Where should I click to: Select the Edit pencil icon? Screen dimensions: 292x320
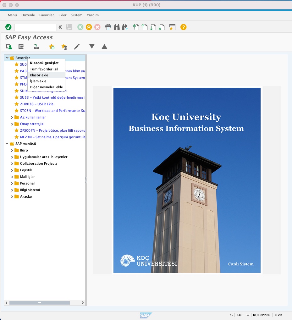[77, 47]
